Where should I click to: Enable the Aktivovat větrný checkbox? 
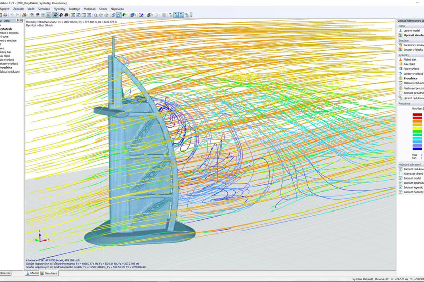400,174
